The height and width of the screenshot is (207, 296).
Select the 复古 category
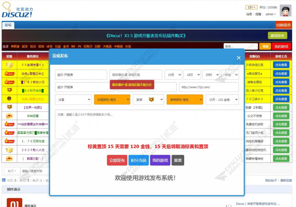click(33, 47)
